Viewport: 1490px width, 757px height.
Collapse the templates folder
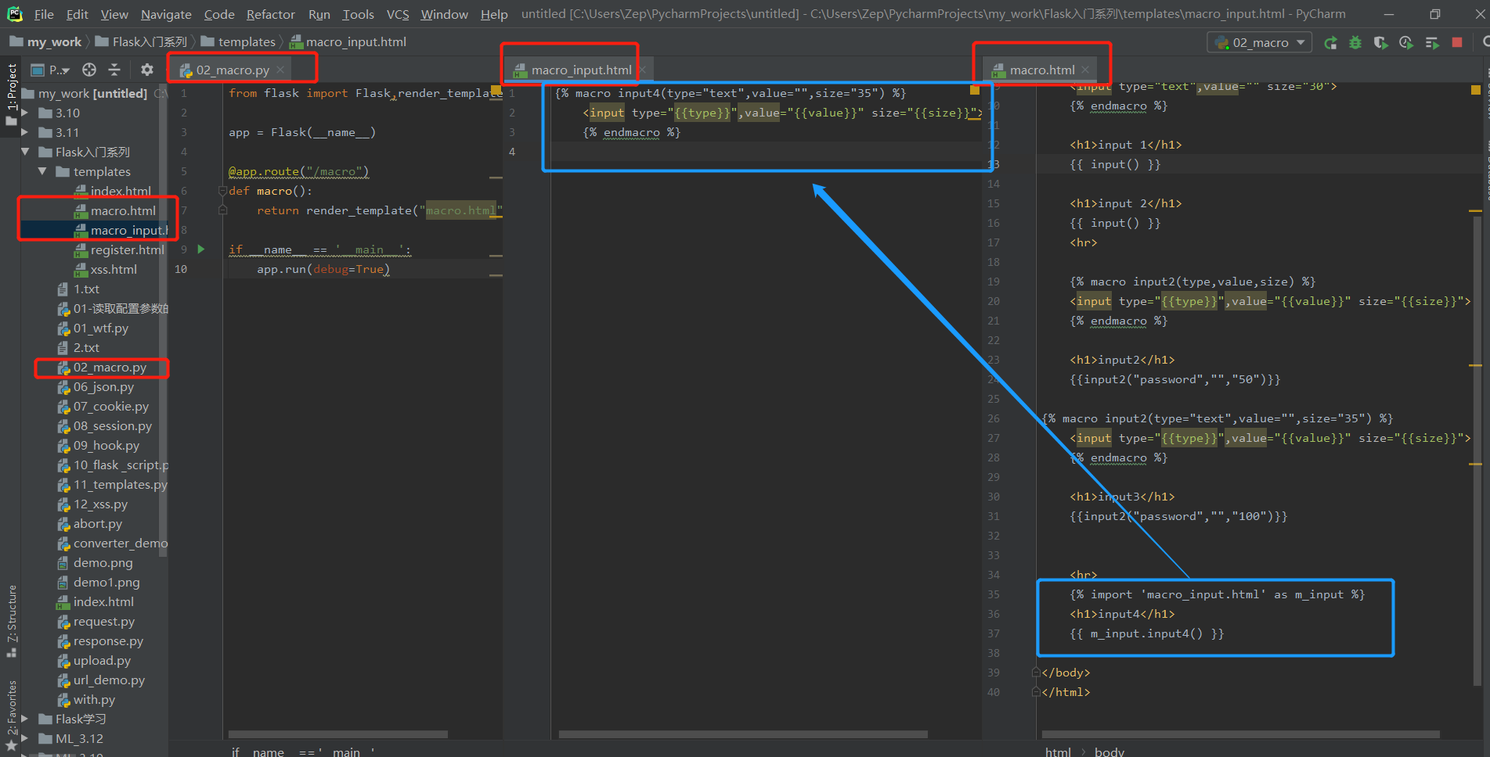click(x=42, y=171)
